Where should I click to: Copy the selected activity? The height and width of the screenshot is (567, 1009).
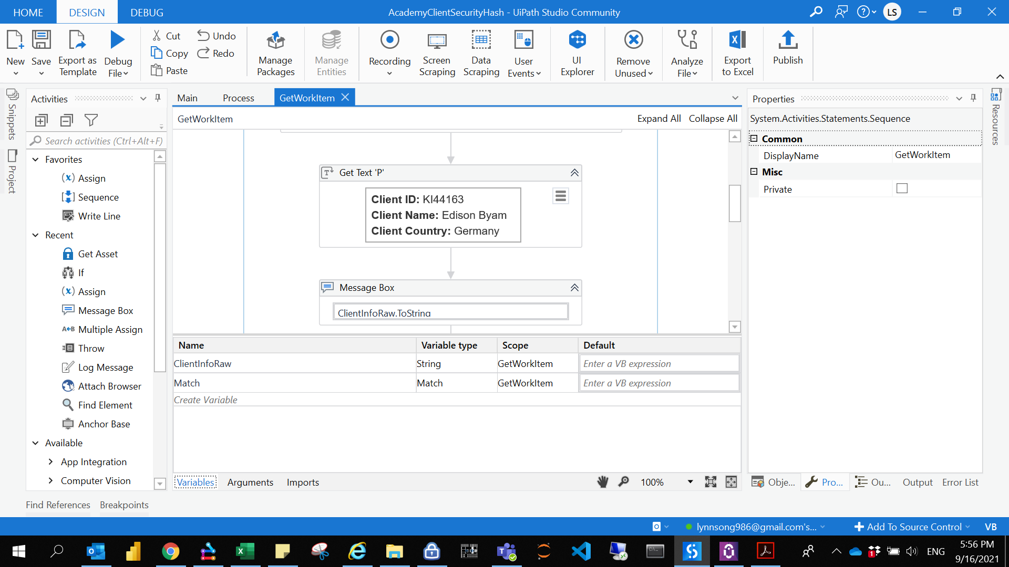pos(169,53)
